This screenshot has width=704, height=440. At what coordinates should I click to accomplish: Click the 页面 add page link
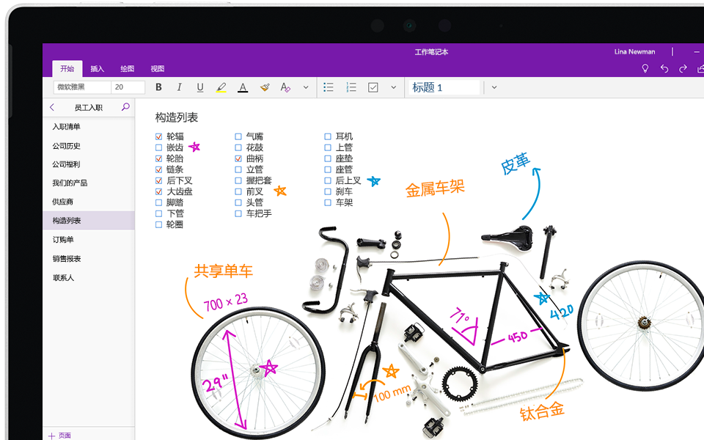click(65, 436)
